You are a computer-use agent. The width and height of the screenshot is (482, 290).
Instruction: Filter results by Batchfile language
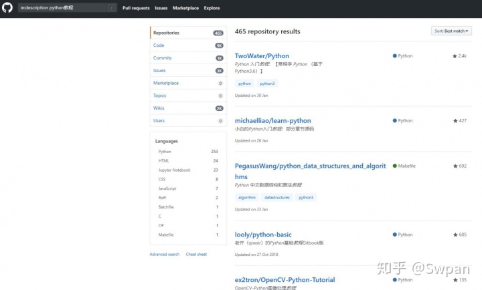click(x=188, y=207)
